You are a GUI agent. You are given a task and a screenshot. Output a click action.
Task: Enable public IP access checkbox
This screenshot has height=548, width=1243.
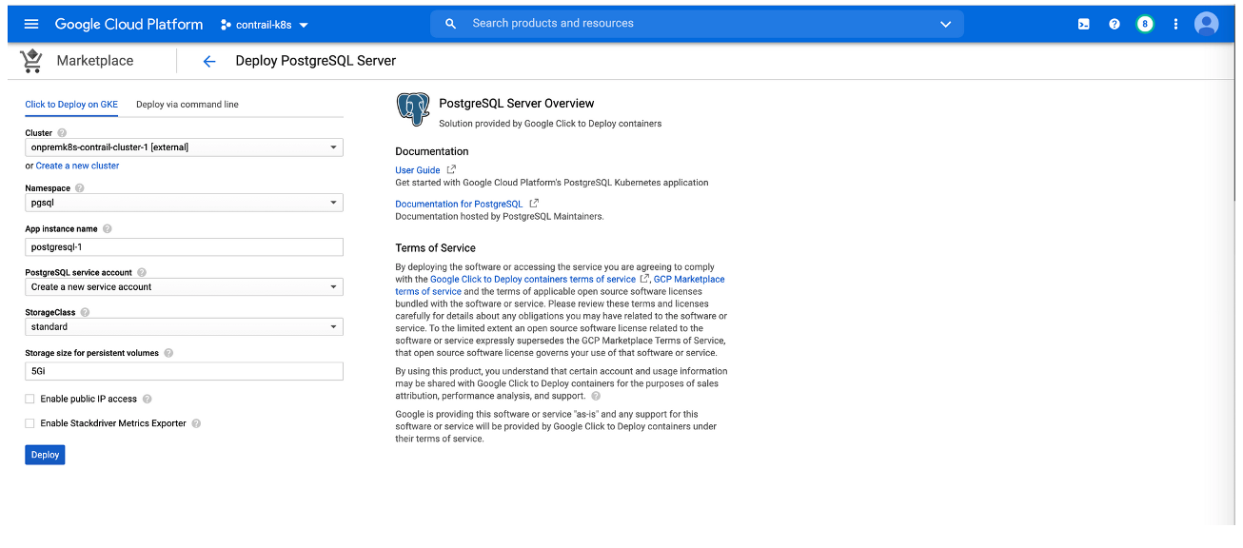(30, 400)
